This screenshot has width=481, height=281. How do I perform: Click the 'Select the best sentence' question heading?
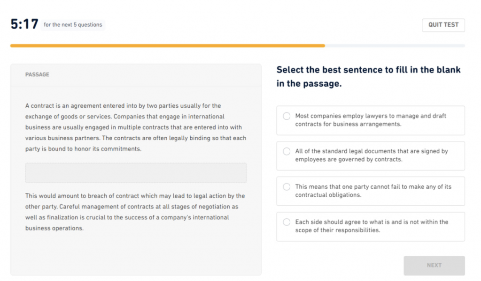(368, 76)
